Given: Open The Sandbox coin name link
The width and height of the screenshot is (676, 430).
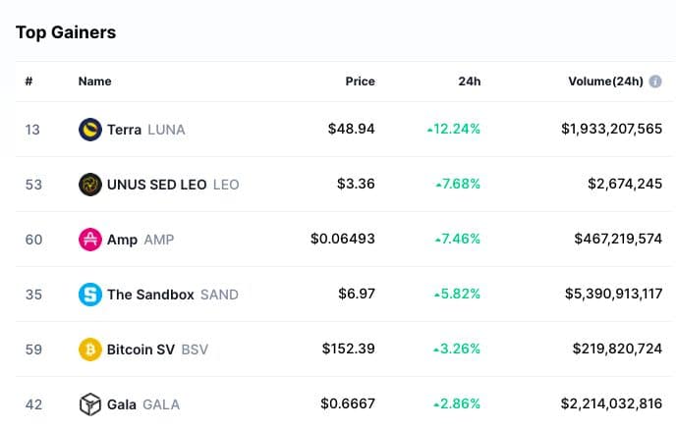Looking at the screenshot, I should [150, 295].
